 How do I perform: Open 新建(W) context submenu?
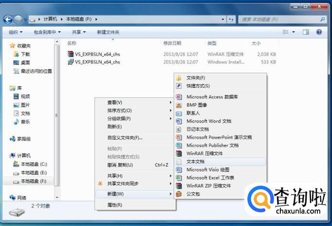coord(135,194)
